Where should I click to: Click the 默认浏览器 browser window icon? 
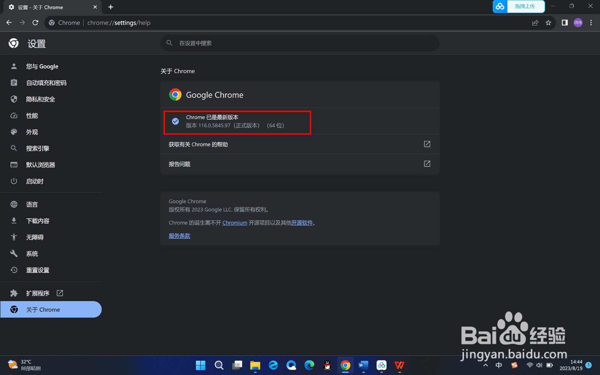click(x=14, y=165)
